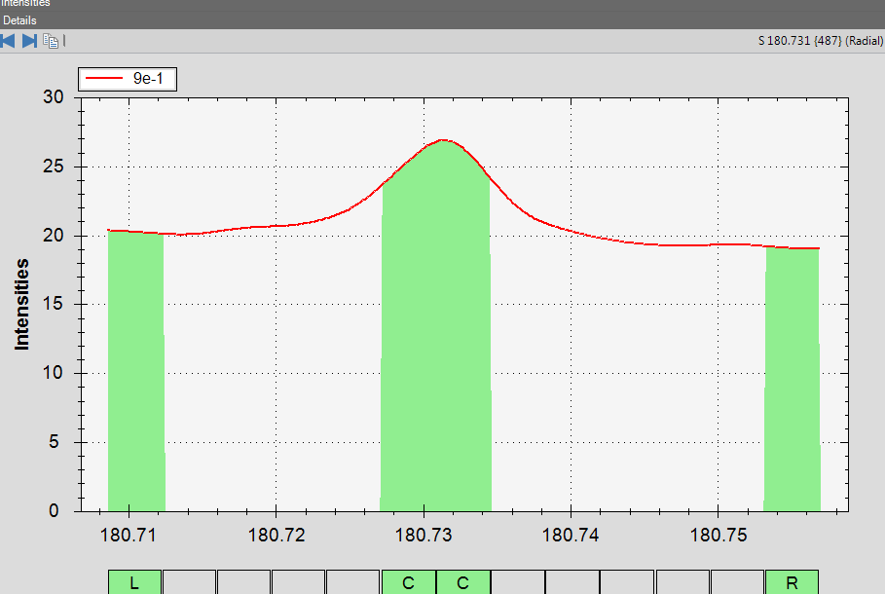Screen dimensions: 885x594
Task: Select the right green background region
Action: click(792, 380)
